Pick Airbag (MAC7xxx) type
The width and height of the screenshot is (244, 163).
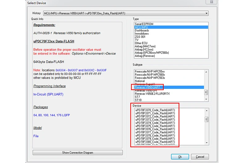(171, 46)
